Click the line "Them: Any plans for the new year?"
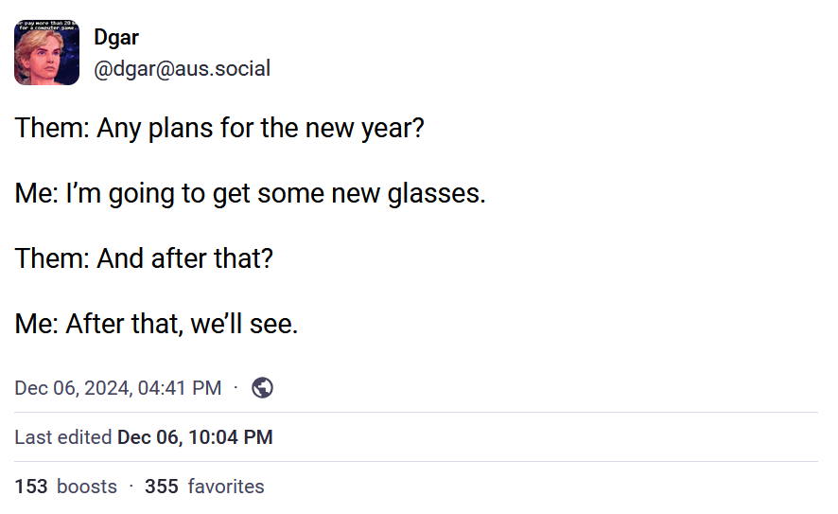This screenshot has width=838, height=514. tap(219, 128)
